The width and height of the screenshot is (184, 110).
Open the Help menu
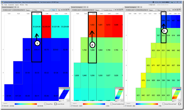(27, 5)
